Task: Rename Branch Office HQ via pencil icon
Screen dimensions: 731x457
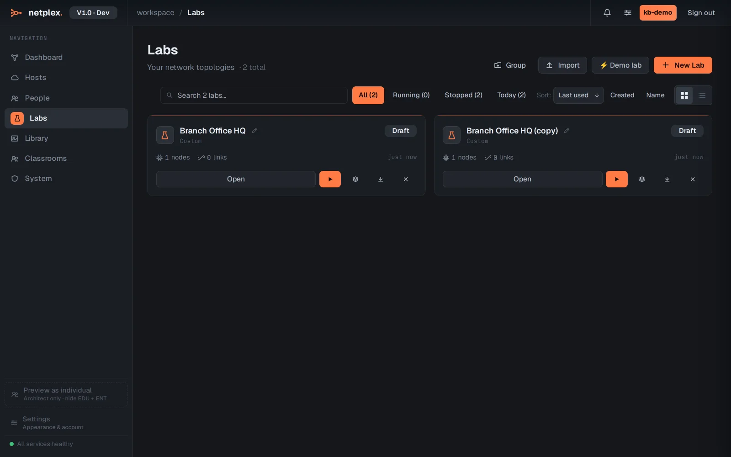Action: coord(255,131)
